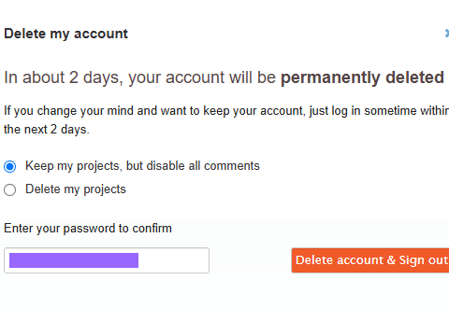
Task: Click the 'Enter your password to confirm' label
Action: pyautogui.click(x=88, y=229)
